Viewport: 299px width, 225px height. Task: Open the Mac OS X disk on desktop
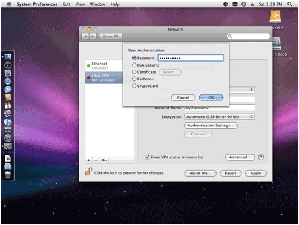(x=275, y=17)
